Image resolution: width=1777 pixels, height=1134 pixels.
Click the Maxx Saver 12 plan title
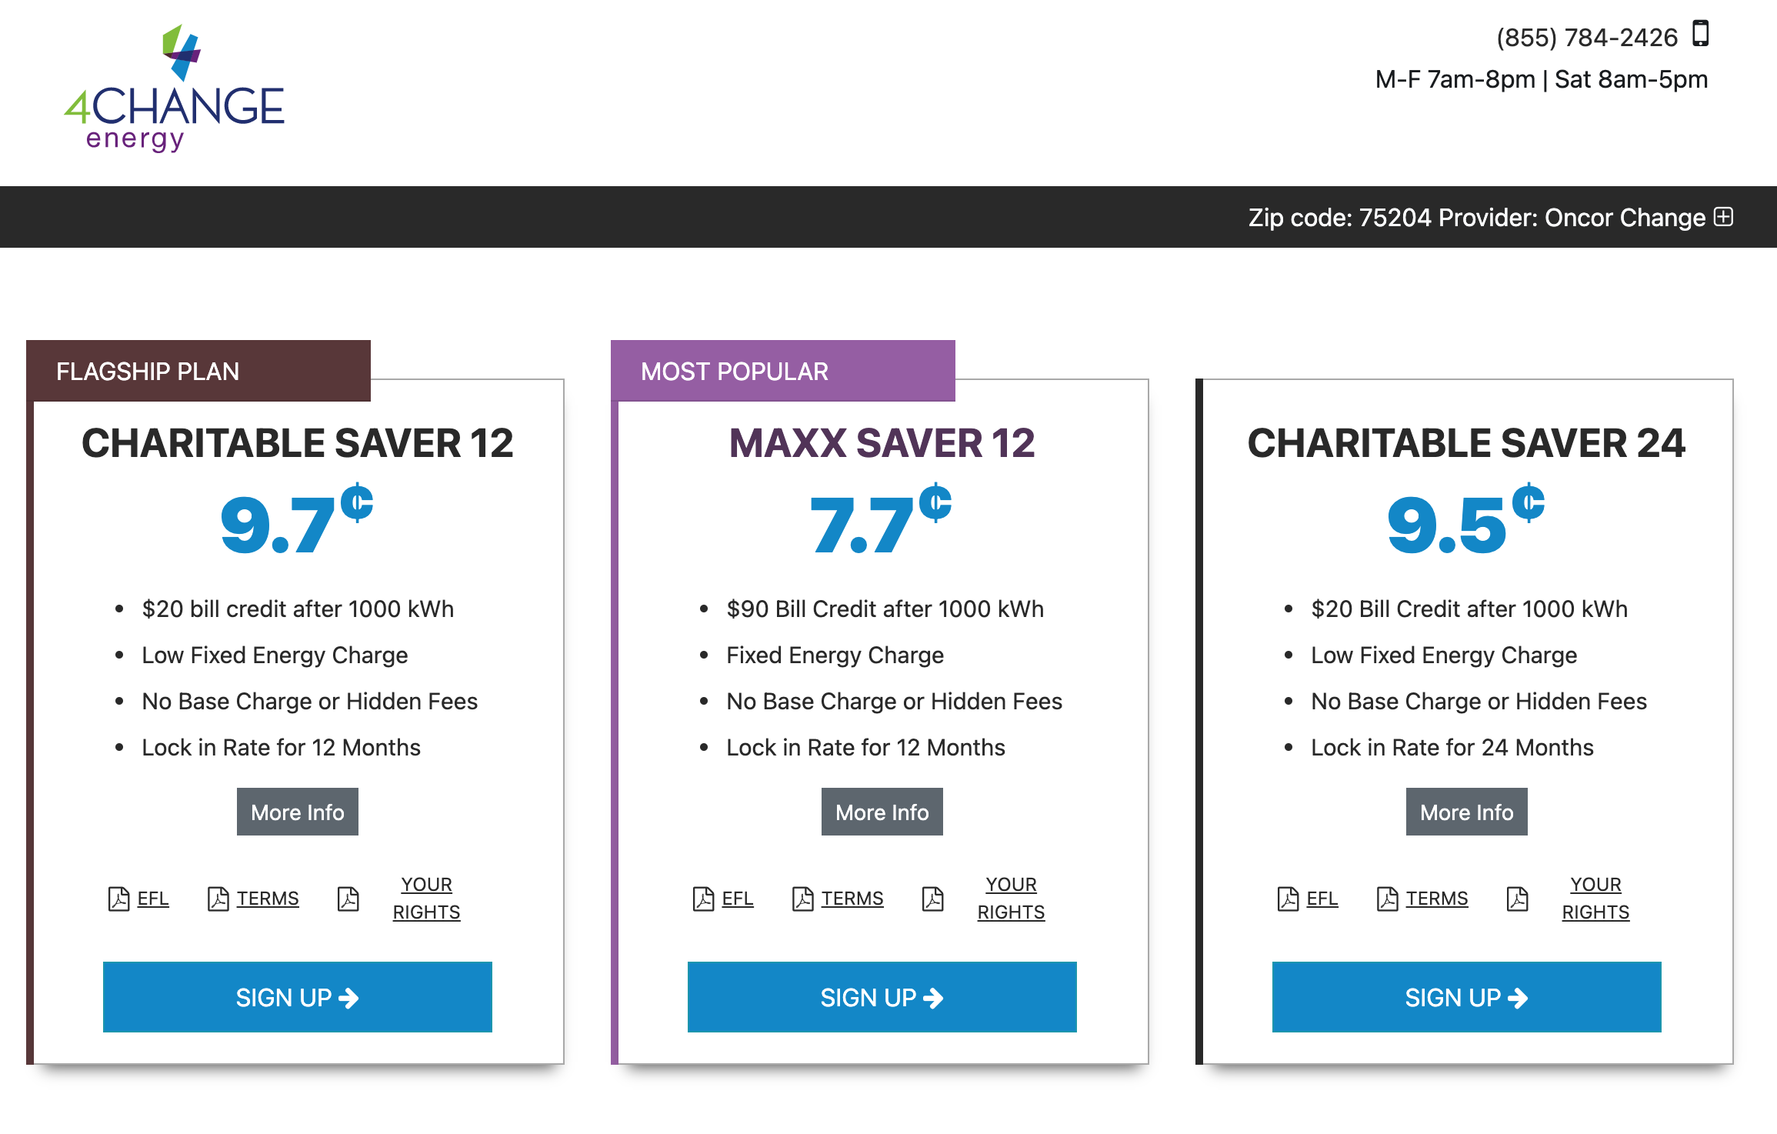point(882,443)
